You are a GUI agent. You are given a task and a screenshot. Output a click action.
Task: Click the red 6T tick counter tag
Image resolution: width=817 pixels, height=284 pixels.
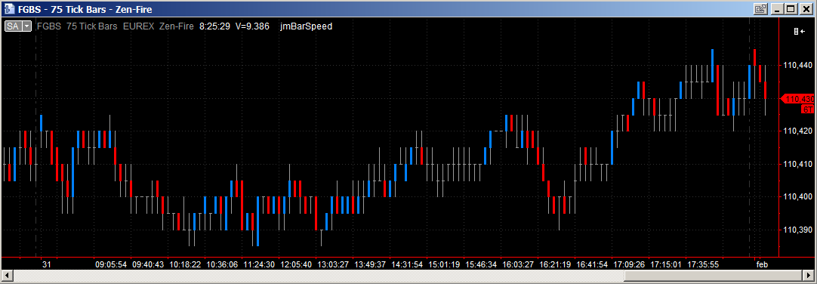coord(808,109)
